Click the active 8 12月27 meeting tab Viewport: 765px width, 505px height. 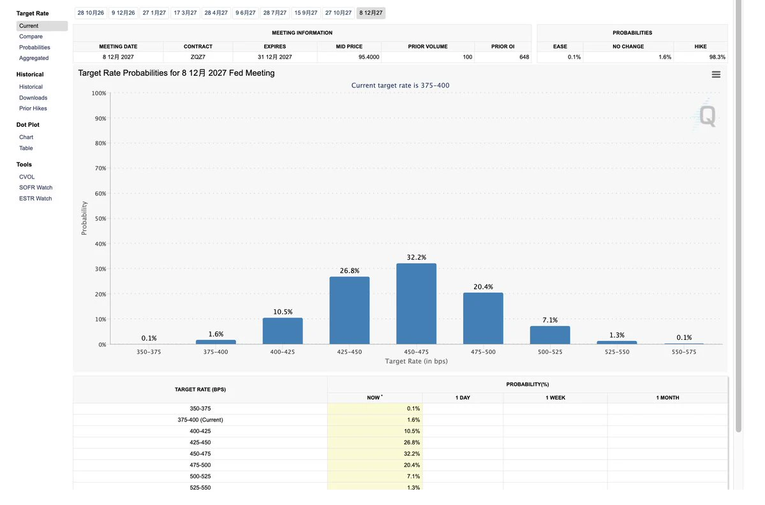coord(371,13)
